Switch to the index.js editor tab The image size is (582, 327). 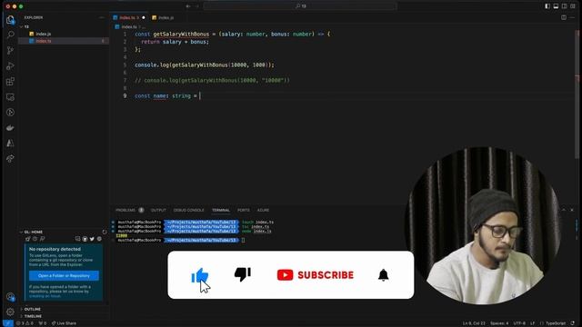point(163,17)
